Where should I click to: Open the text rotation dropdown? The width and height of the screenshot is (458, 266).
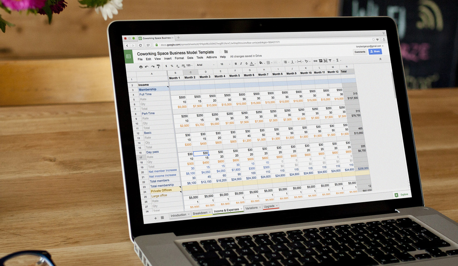pos(307,61)
